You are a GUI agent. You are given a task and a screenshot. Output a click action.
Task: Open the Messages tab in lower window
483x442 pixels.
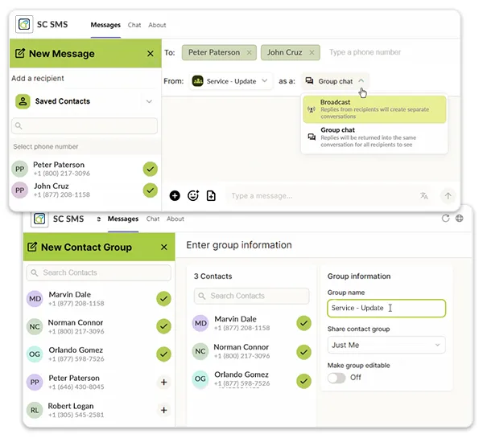123,219
